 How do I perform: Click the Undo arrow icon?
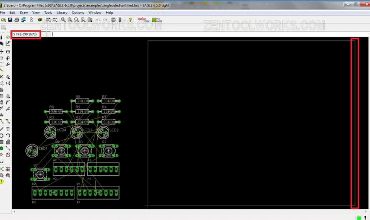(98, 20)
